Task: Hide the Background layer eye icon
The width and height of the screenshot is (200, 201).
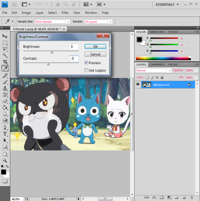Action: point(138,84)
